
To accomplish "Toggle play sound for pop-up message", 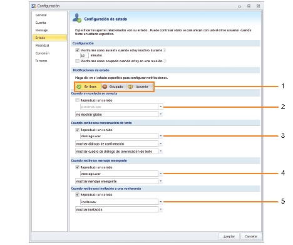I will click(78, 167).
